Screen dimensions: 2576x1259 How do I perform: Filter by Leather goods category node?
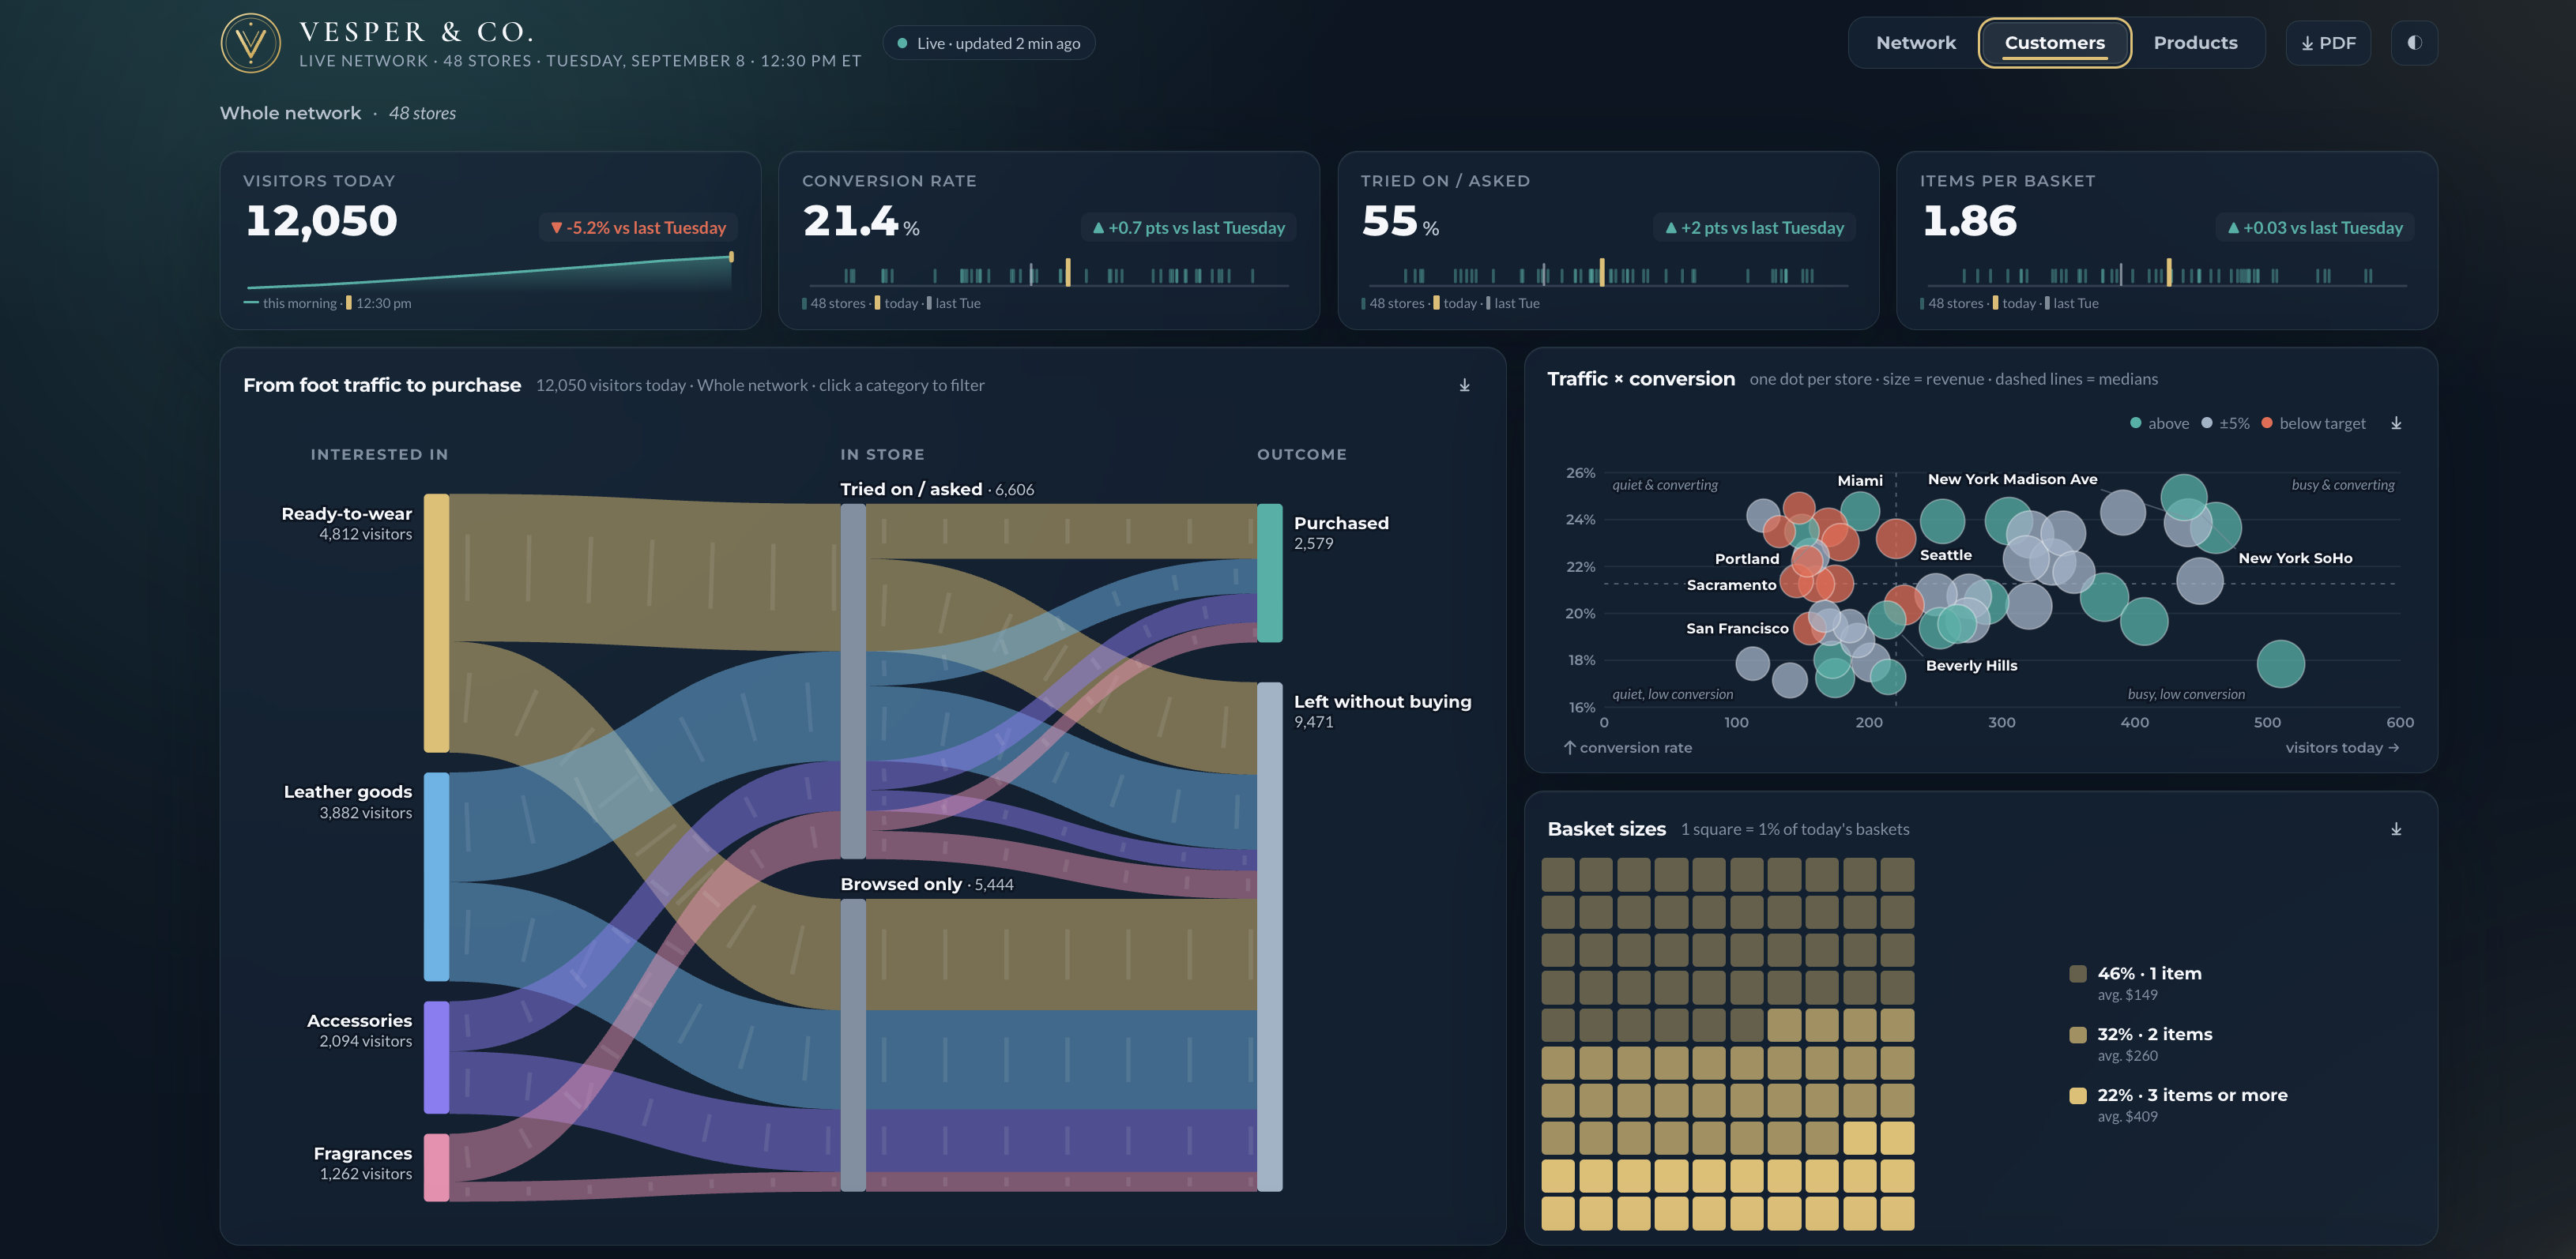click(436, 876)
